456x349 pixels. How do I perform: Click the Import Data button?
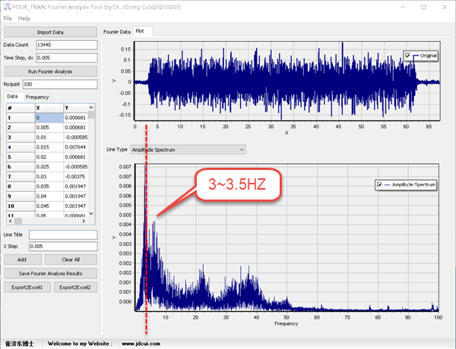(x=49, y=33)
